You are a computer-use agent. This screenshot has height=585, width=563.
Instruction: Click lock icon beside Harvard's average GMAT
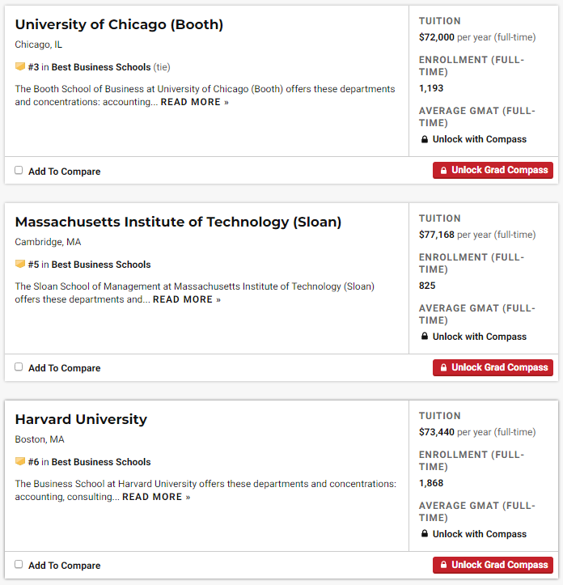click(425, 534)
